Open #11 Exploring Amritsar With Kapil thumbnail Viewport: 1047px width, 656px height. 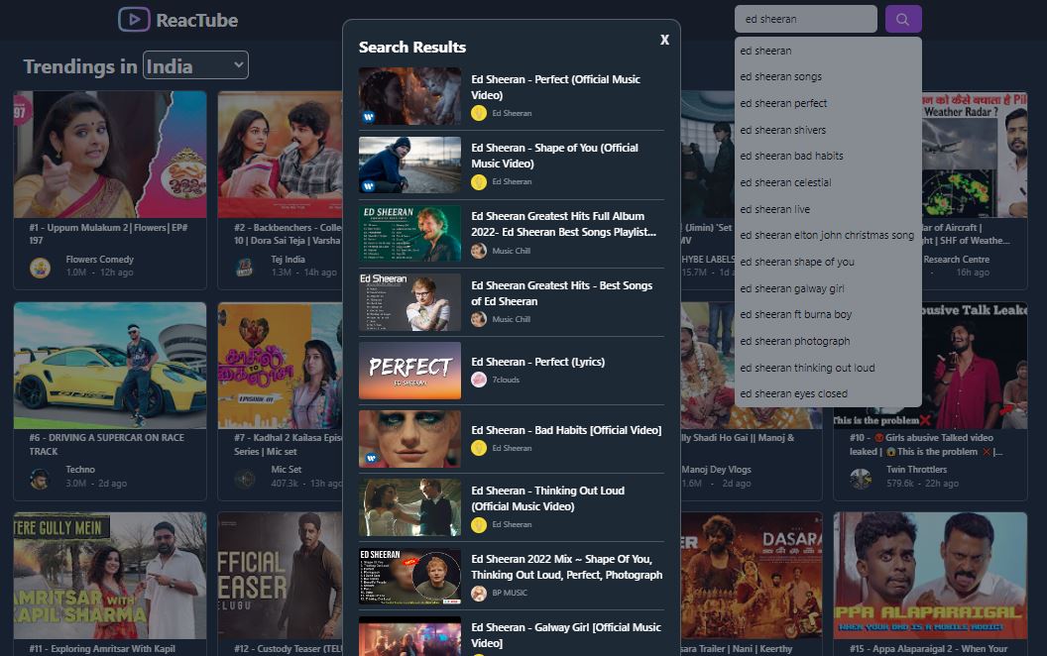tap(110, 576)
